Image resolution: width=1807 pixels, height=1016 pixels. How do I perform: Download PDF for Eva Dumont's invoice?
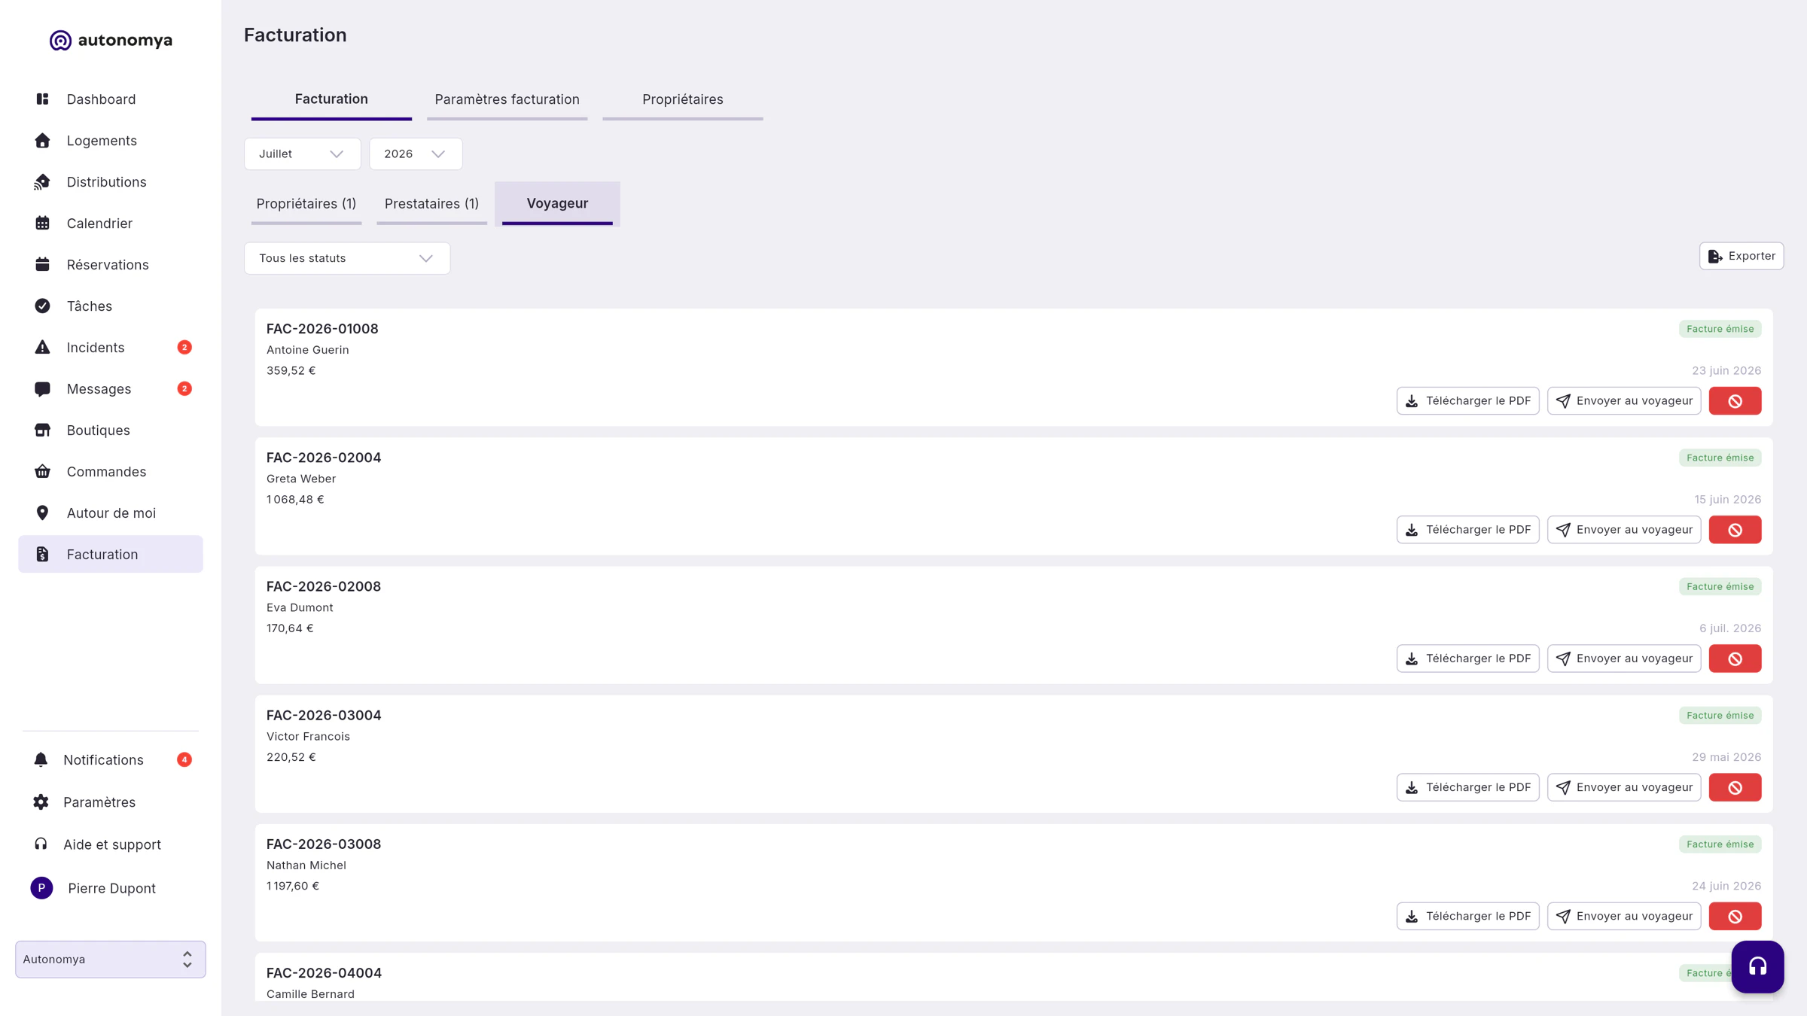coord(1468,659)
